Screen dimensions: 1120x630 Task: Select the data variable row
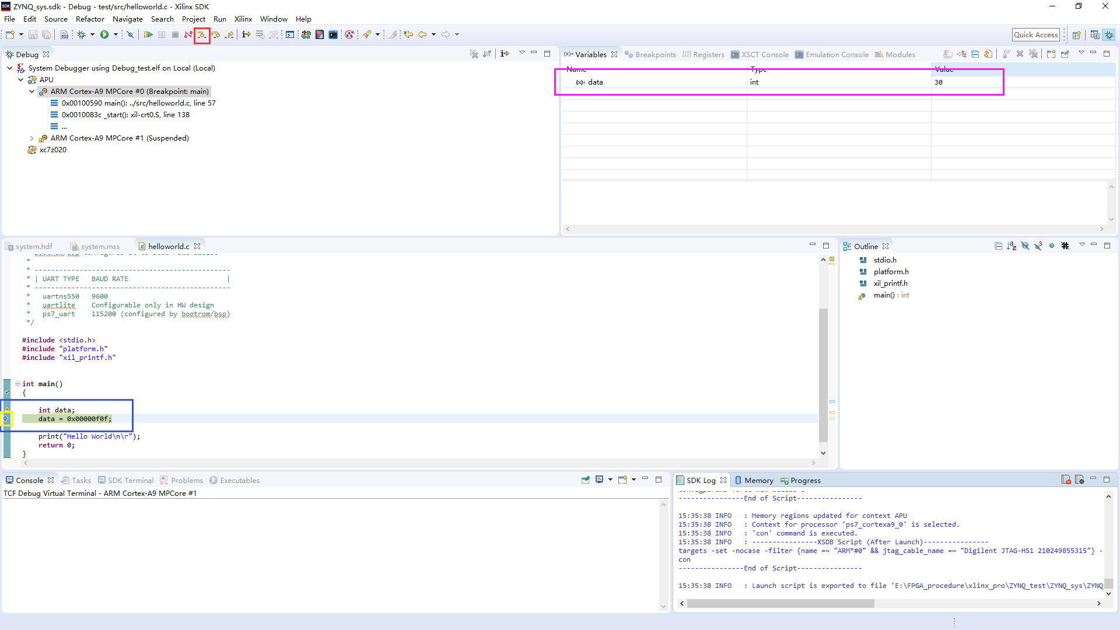(596, 82)
